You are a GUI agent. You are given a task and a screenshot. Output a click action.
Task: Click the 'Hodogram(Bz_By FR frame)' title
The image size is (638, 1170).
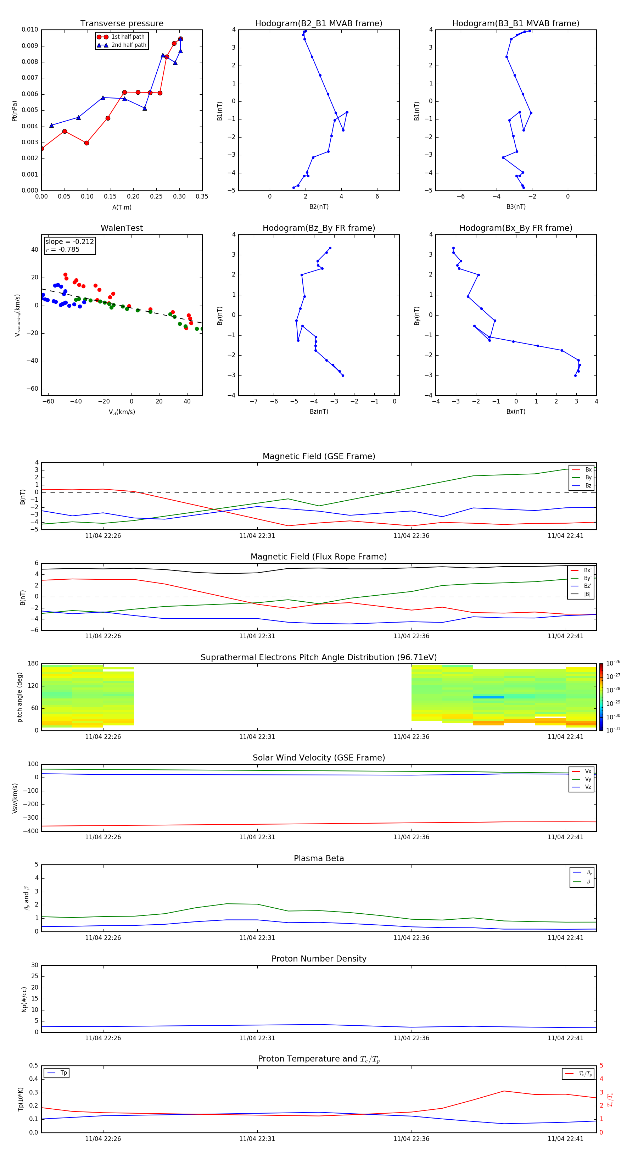pos(318,228)
